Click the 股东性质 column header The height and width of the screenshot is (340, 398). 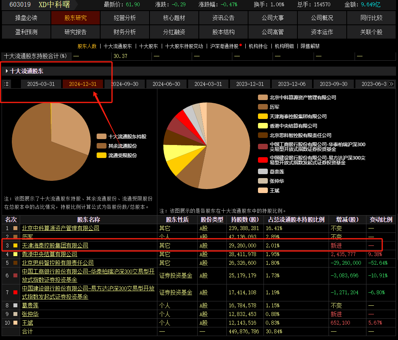coord(177,219)
